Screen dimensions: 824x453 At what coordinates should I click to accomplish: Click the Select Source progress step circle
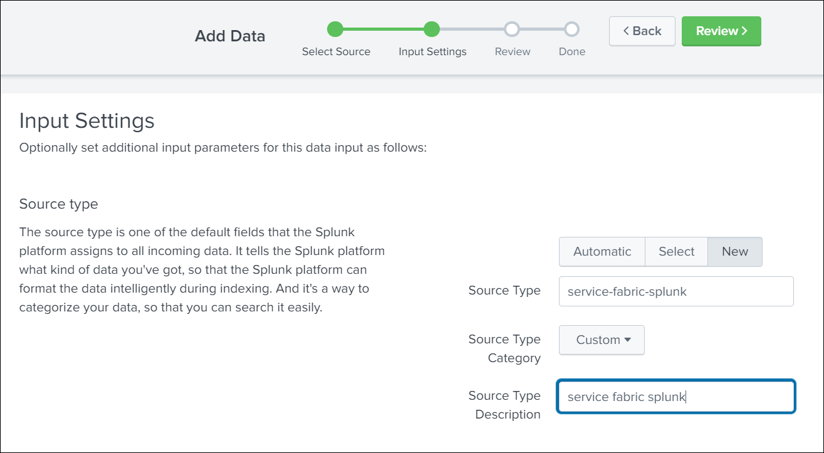[336, 29]
